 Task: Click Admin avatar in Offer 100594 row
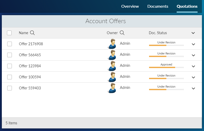point(112,77)
